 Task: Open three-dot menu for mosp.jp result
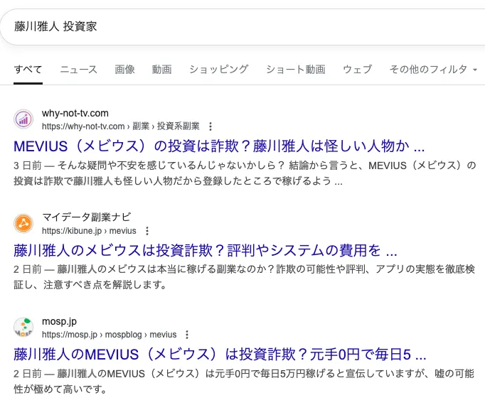[187, 335]
